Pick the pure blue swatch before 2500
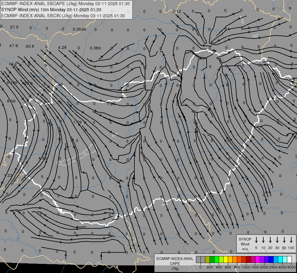The width and height of the screenshot is (297, 273). pyautogui.click(x=272, y=259)
